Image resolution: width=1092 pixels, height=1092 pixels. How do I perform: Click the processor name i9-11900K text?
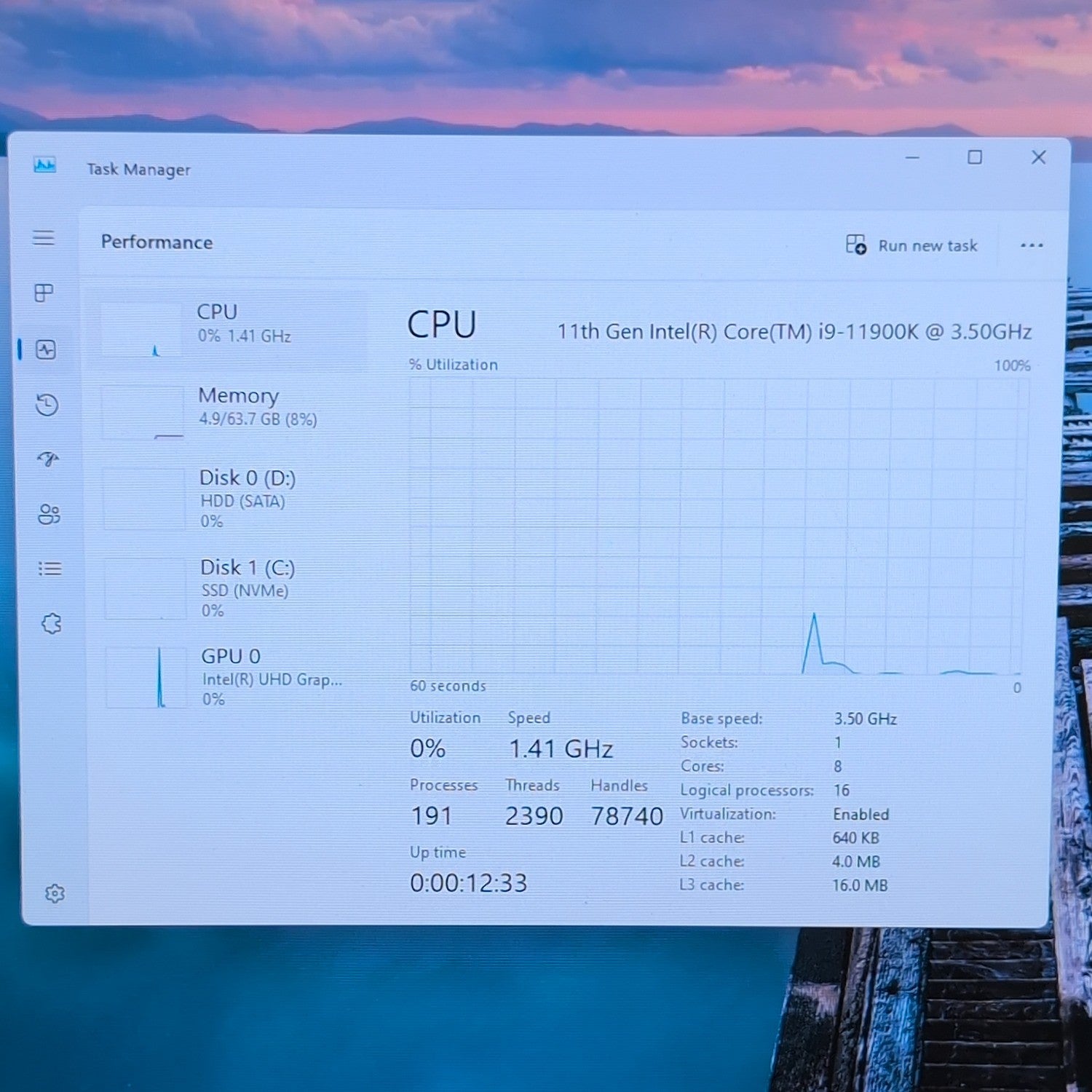coord(794,332)
